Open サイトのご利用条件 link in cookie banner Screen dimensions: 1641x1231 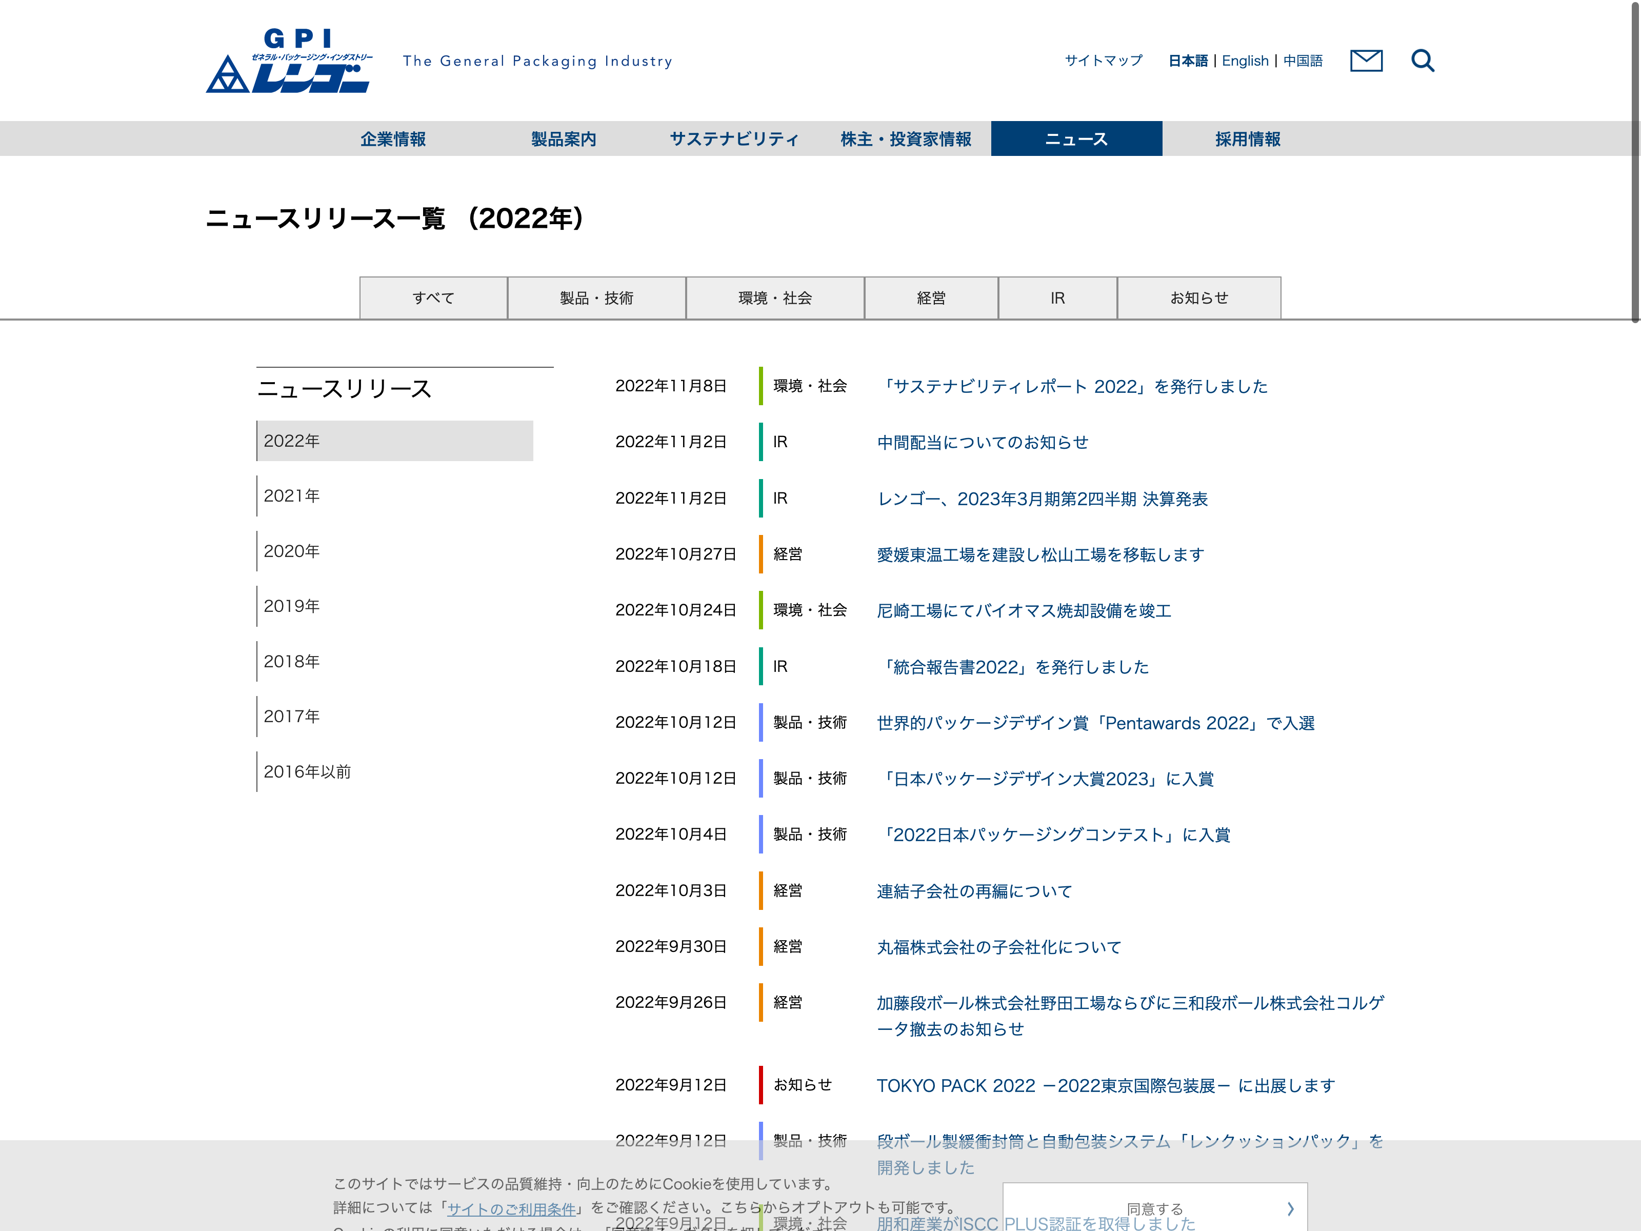click(x=511, y=1209)
